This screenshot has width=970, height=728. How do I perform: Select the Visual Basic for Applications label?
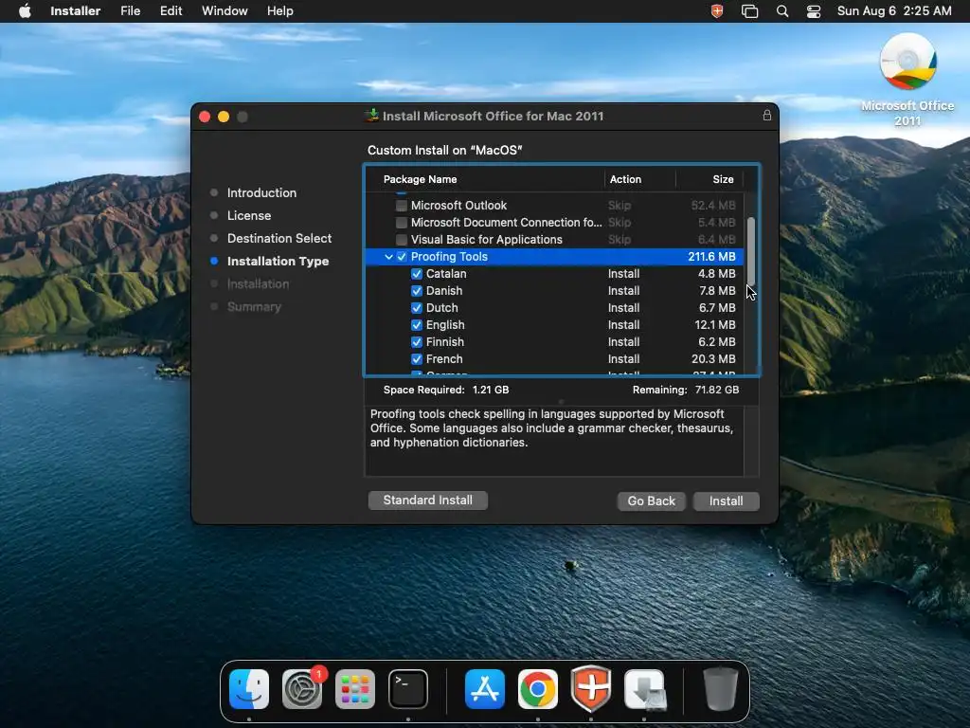click(486, 240)
